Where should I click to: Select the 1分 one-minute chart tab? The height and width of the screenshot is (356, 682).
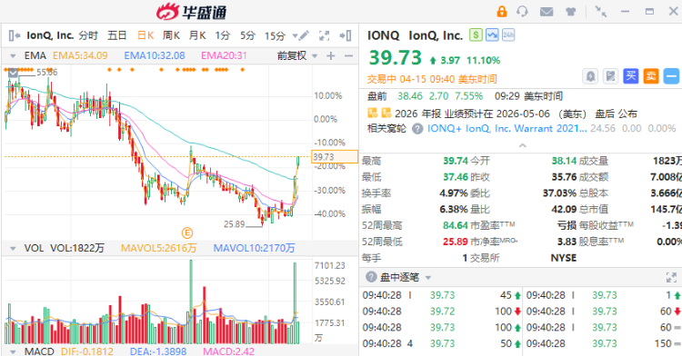[x=223, y=35]
